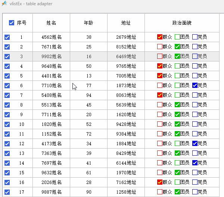Uncheck 群众 in row 1

pos(159,37)
